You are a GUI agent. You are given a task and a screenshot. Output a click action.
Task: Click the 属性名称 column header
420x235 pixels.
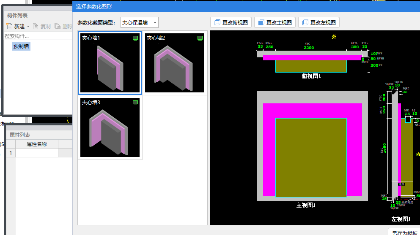click(37, 144)
